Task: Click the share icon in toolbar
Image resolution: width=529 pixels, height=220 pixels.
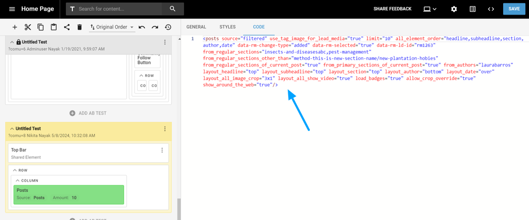Action: coord(67,27)
